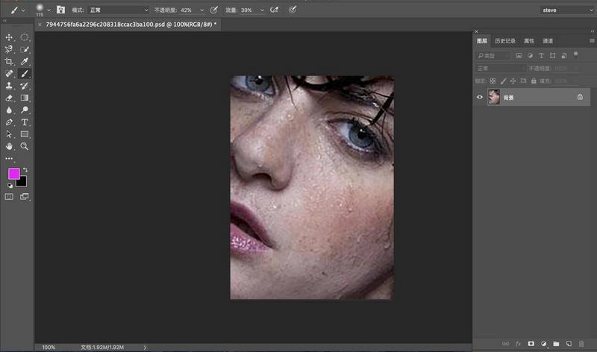
Task: Switch to the 通道 tab
Action: (x=548, y=41)
